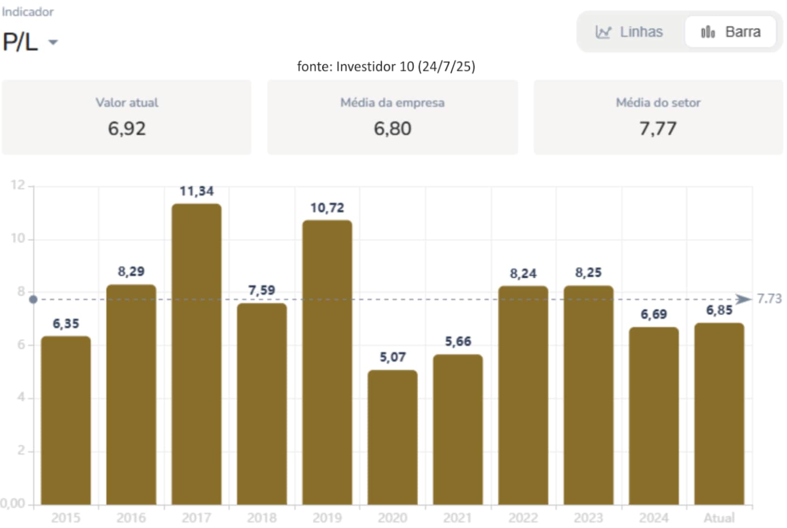Click the dropdown arrow beside P/L
This screenshot has width=787, height=528.
(53, 42)
